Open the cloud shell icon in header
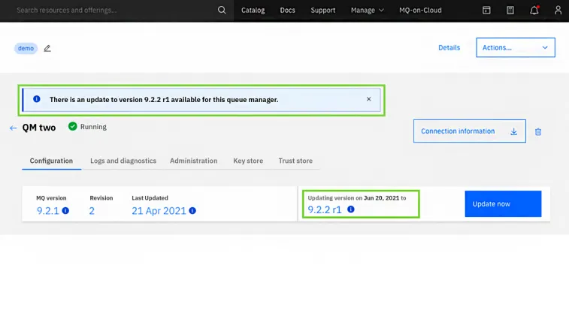 486,11
